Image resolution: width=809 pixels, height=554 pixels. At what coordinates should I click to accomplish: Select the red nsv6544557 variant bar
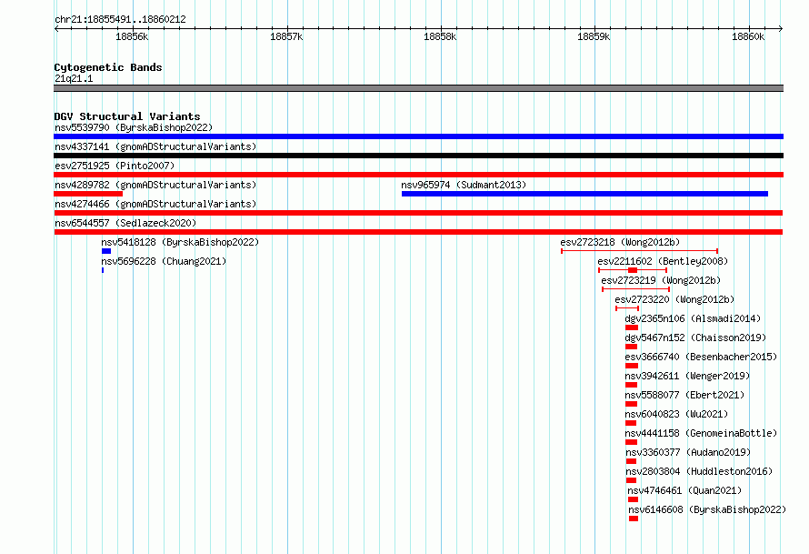418,232
